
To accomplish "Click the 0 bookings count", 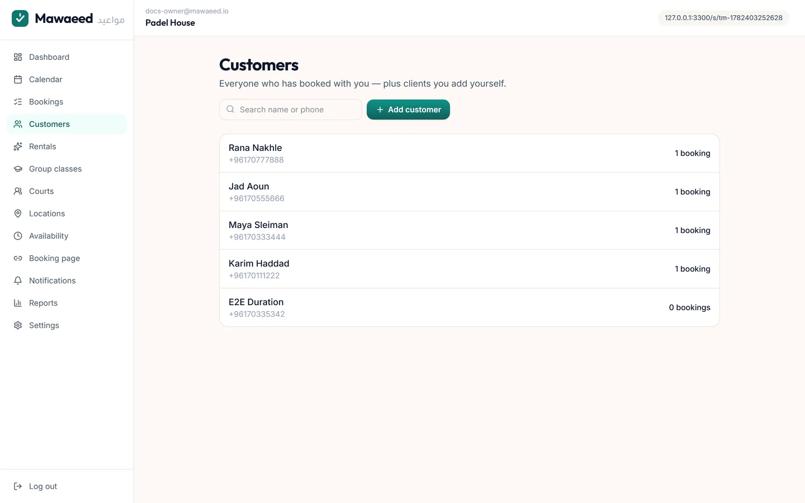I will [690, 307].
